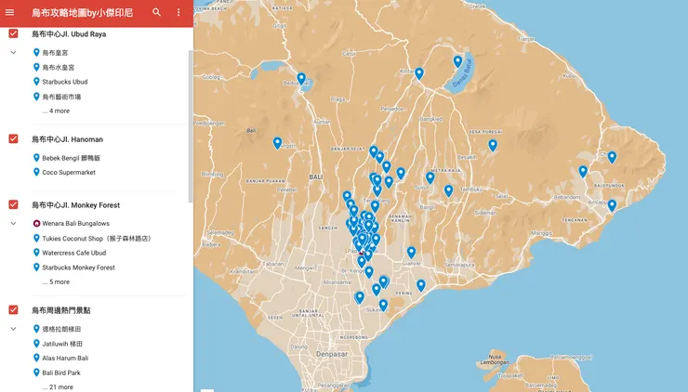Uncheck the 烏布中心Jl. Ubud Raya layer
This screenshot has height=392, width=688.
point(14,33)
